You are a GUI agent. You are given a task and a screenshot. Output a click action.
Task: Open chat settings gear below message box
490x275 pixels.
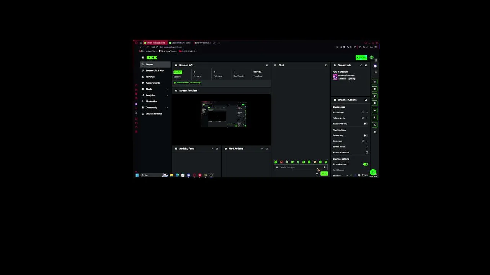pyautogui.click(x=317, y=174)
